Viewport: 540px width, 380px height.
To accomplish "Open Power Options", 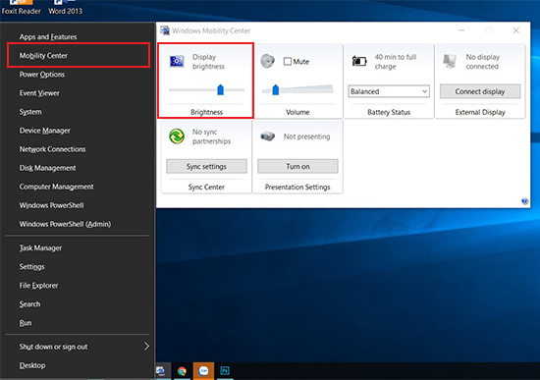I will tap(42, 75).
